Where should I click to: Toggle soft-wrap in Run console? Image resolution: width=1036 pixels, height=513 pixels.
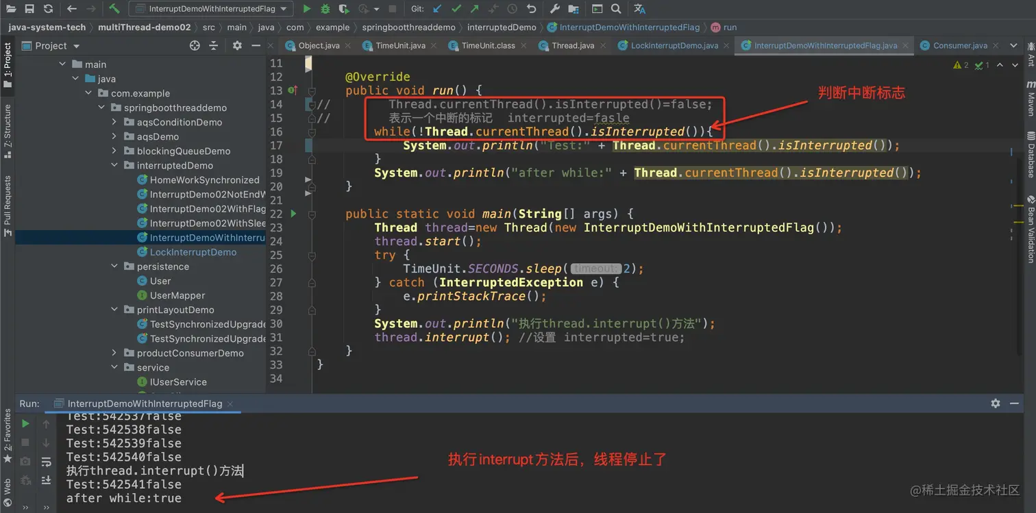pos(46,462)
